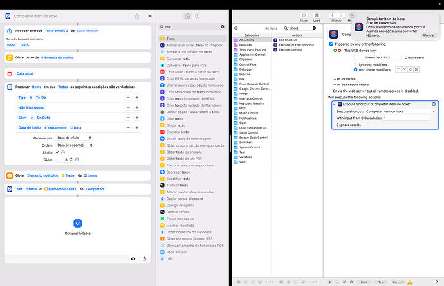This screenshot has width=444, height=286.
Task: Click 'Completed' status value in Set action
Action: (x=95, y=189)
